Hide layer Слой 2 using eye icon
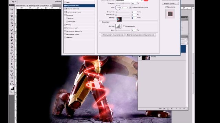 (140, 57)
